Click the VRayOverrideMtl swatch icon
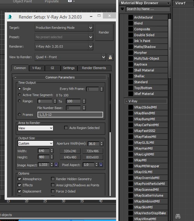Viewport: 194px width, 221px height. [x=131, y=178]
